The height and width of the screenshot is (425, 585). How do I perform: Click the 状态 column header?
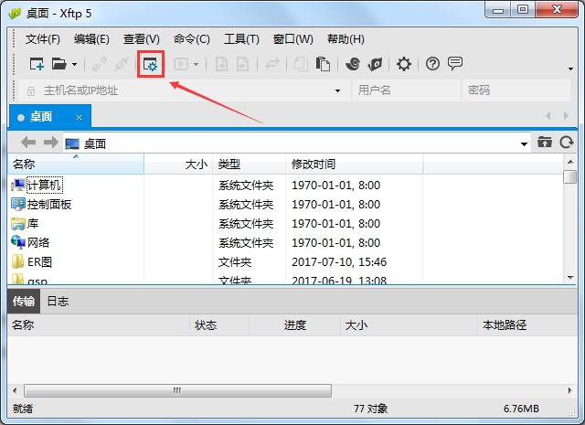[x=219, y=325]
